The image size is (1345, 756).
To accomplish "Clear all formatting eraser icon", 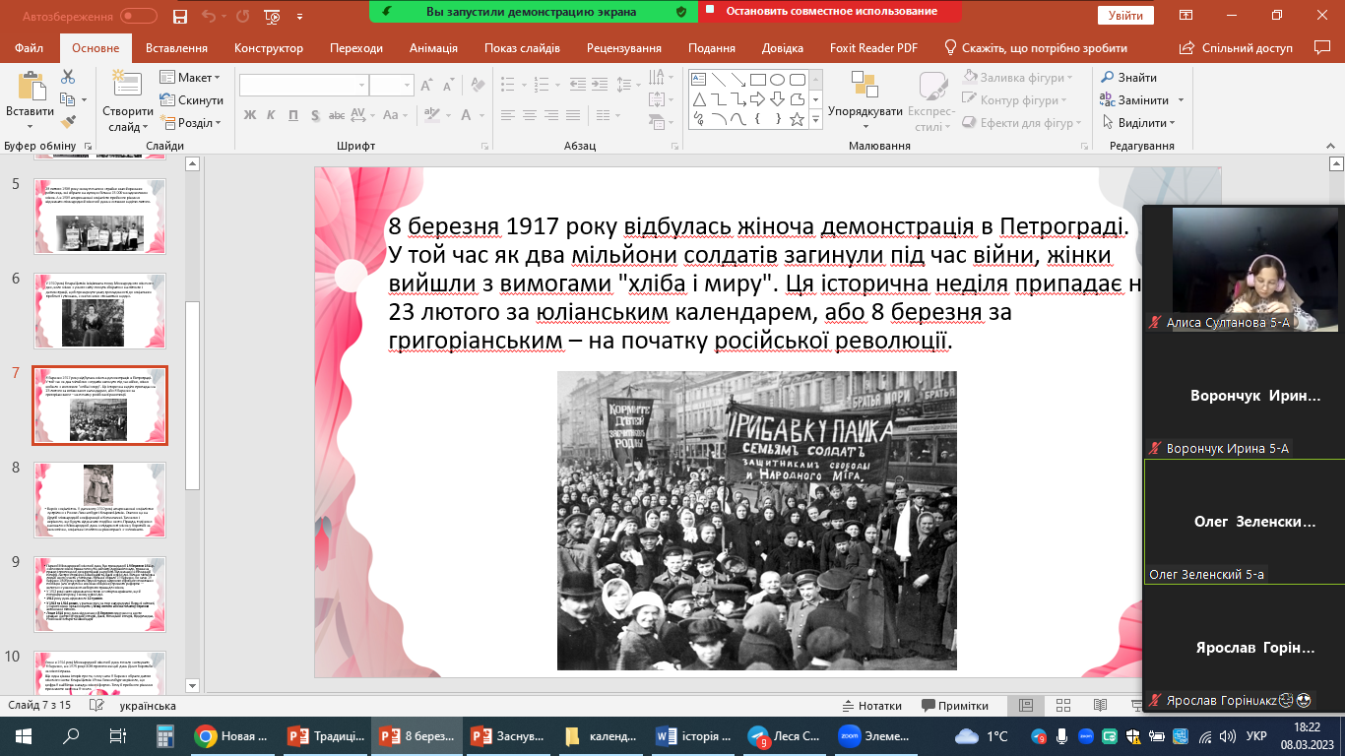I will (x=476, y=85).
